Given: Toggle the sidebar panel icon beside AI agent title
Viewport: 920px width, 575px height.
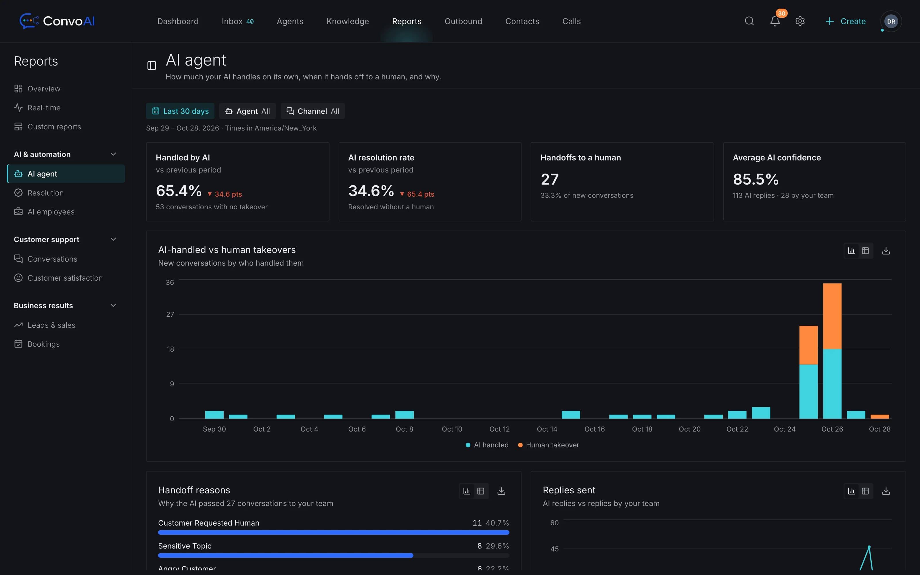Looking at the screenshot, I should pyautogui.click(x=152, y=66).
